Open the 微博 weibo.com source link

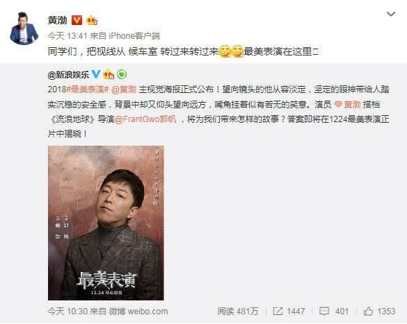138,311
